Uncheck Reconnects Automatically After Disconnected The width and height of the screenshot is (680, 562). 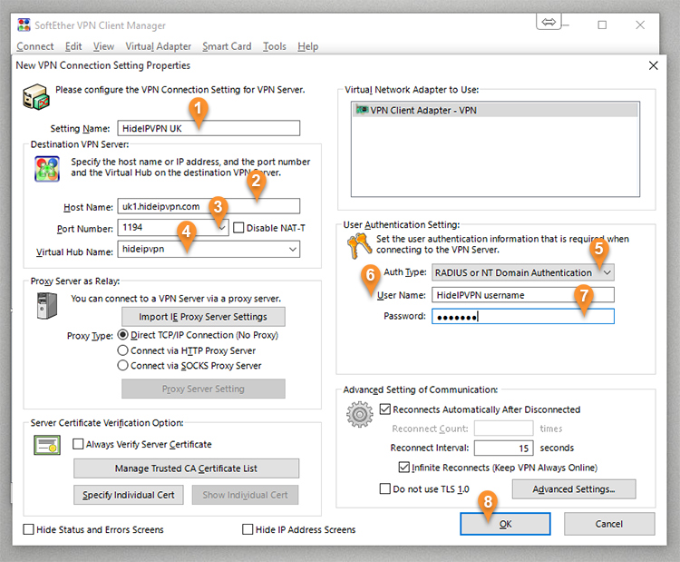(x=384, y=409)
